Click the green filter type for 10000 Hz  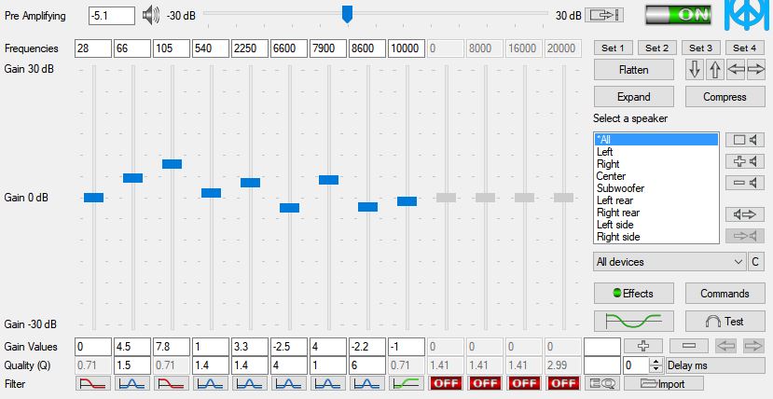pyautogui.click(x=406, y=383)
